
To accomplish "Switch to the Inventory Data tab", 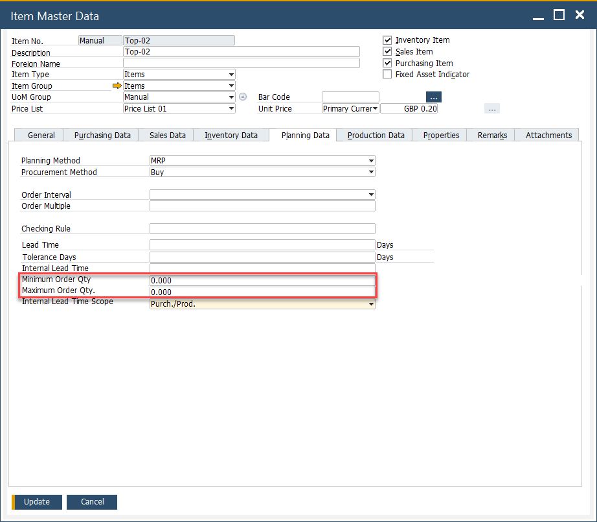I will click(x=231, y=135).
